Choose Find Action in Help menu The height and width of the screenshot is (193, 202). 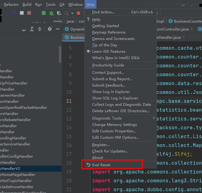coord(121,12)
